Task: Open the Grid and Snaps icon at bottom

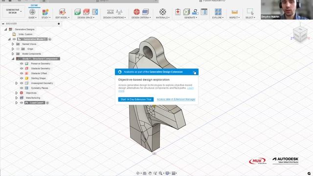Action: click(174, 173)
